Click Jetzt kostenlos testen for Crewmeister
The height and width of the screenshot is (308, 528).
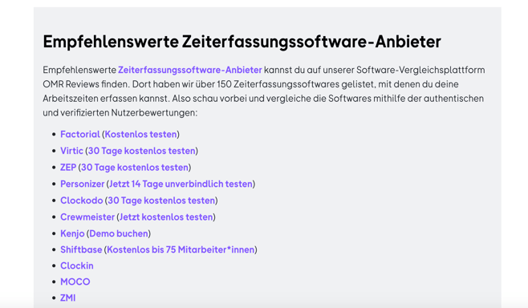pos(166,217)
